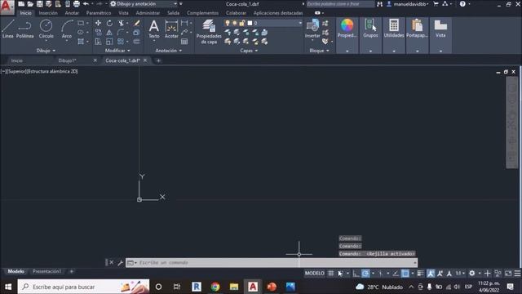Toggle snap mode in status bar

coord(340,274)
